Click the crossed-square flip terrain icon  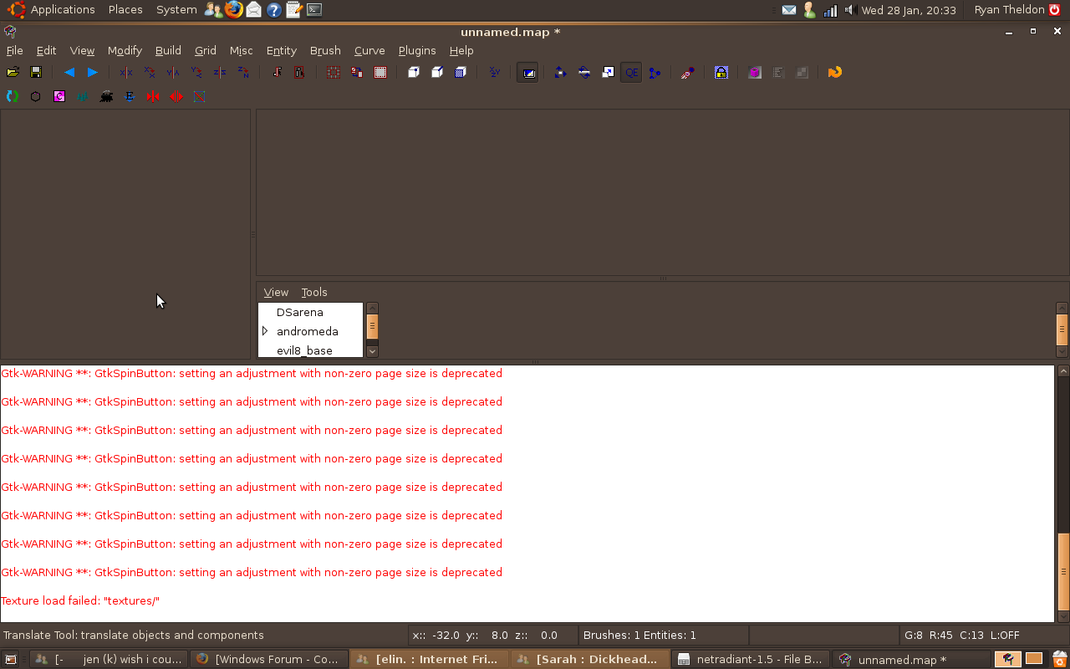pos(200,97)
